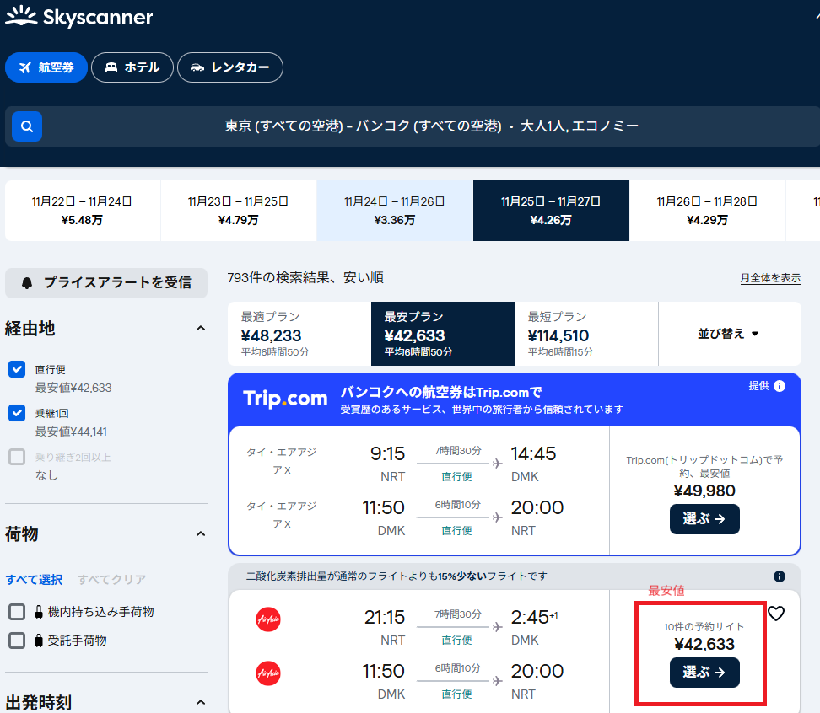Image resolution: width=820 pixels, height=713 pixels.
Task: Click the Skyscanner logo
Action: point(79,17)
